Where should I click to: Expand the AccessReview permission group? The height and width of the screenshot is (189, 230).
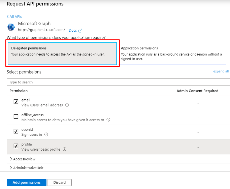click(x=11, y=159)
